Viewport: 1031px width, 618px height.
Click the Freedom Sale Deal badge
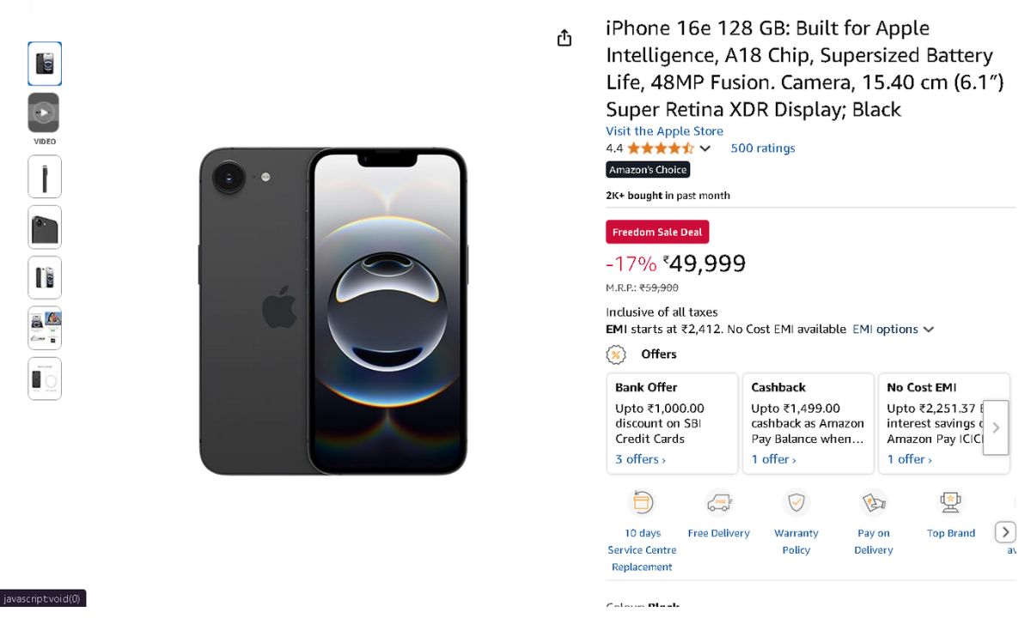click(657, 232)
